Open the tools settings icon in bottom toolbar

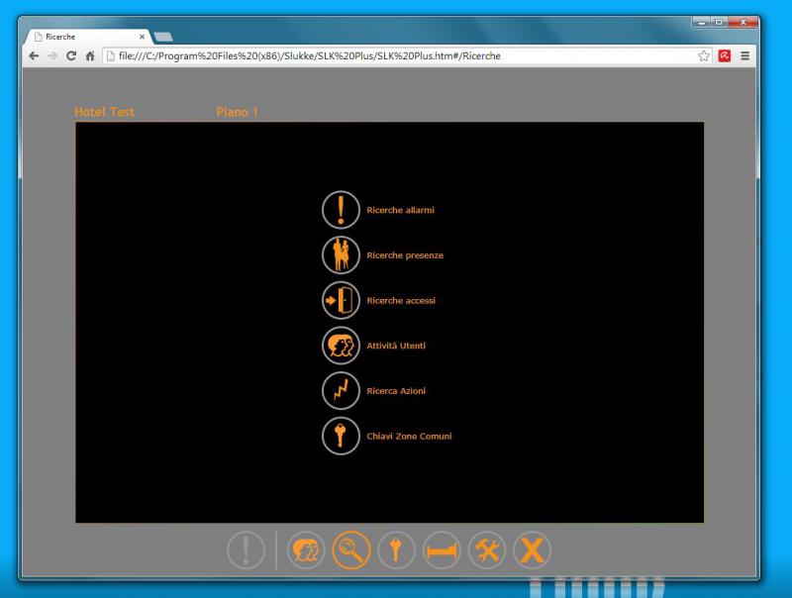tap(487, 550)
